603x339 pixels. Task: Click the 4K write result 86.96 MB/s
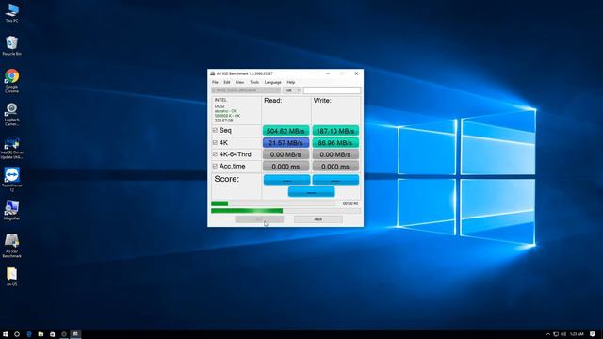[x=335, y=142]
